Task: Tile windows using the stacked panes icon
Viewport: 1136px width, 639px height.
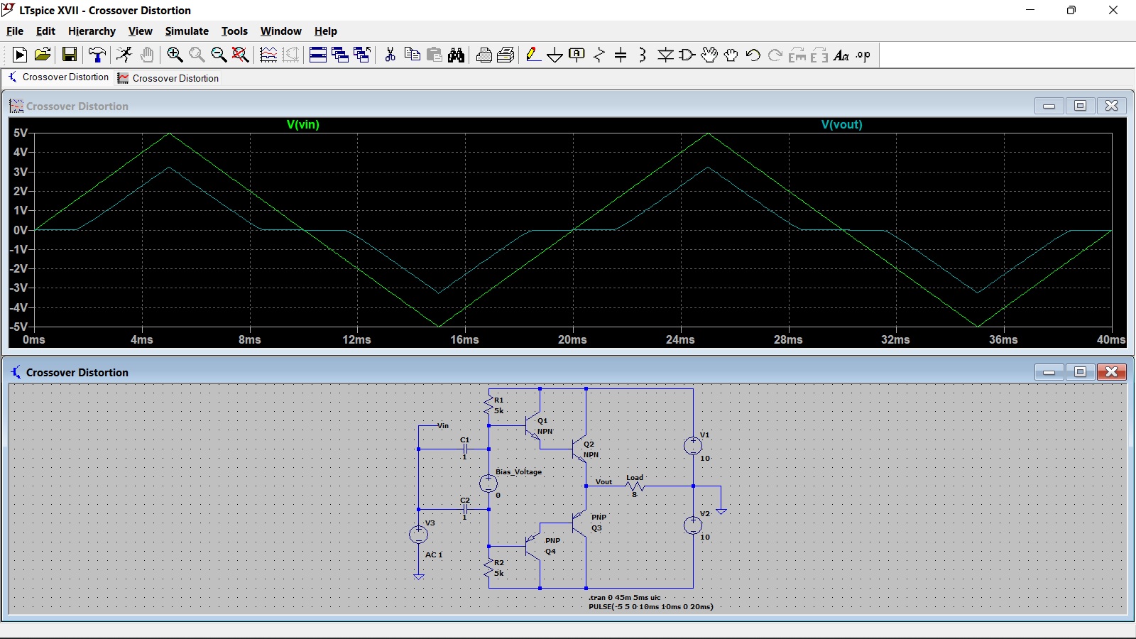Action: point(318,55)
